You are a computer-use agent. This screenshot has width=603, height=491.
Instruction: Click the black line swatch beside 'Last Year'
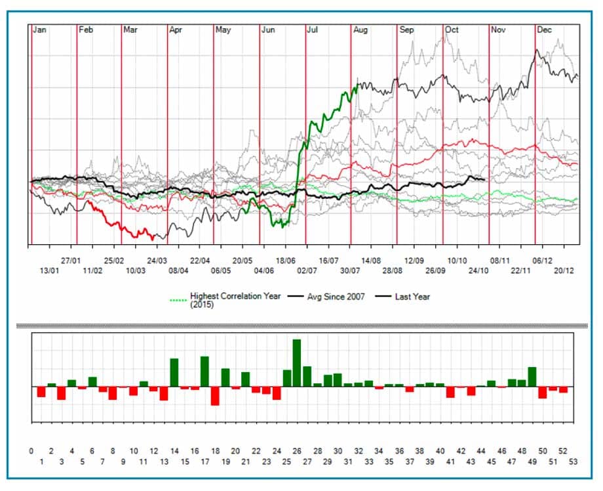click(x=384, y=297)
